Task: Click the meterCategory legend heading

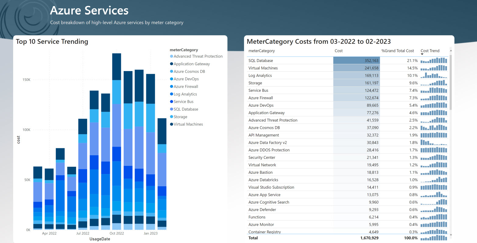Action: point(184,50)
